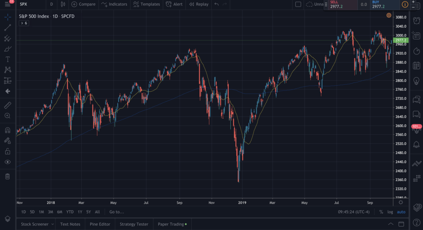Set range to 1Y
Screen dimensions: 423x230
(x=80, y=212)
